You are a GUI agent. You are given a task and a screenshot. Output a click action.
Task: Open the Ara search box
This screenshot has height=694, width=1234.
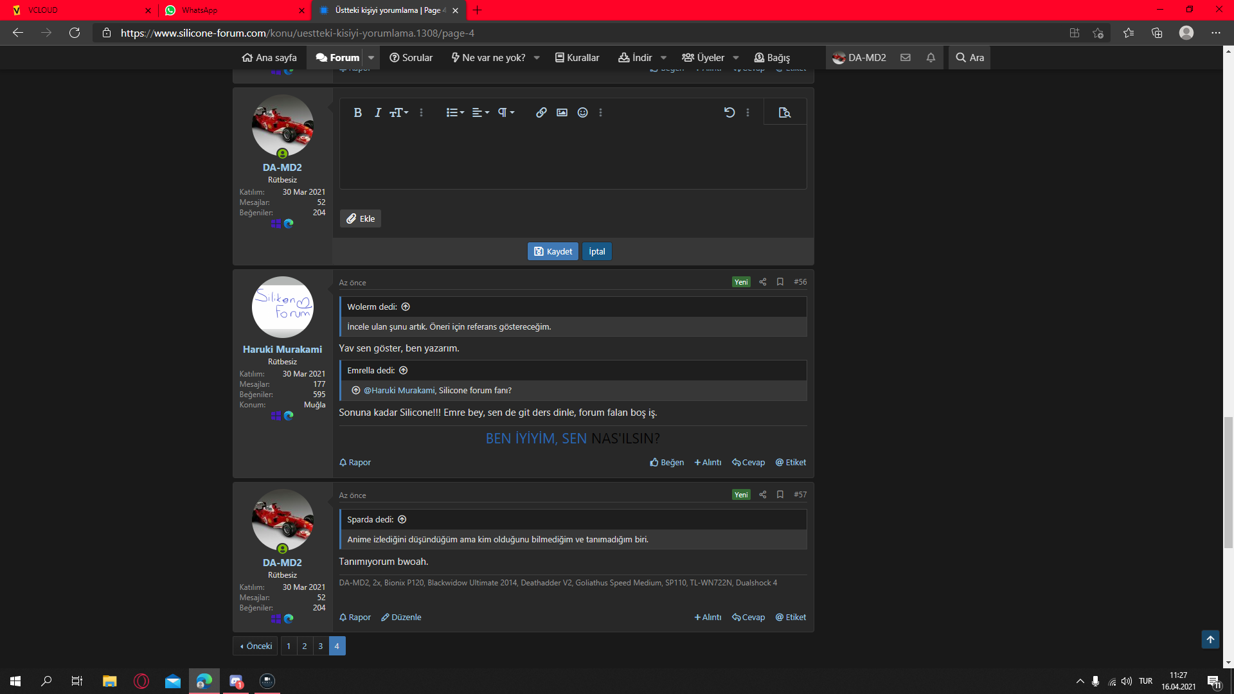[970, 57]
